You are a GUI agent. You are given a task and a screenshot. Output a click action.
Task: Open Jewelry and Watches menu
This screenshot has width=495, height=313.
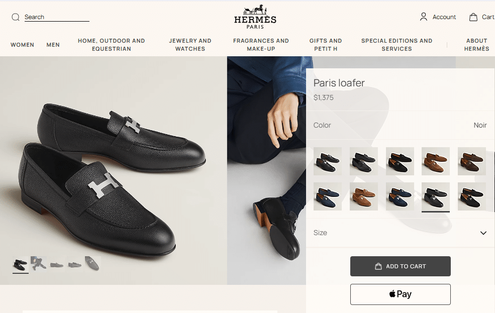click(x=190, y=45)
